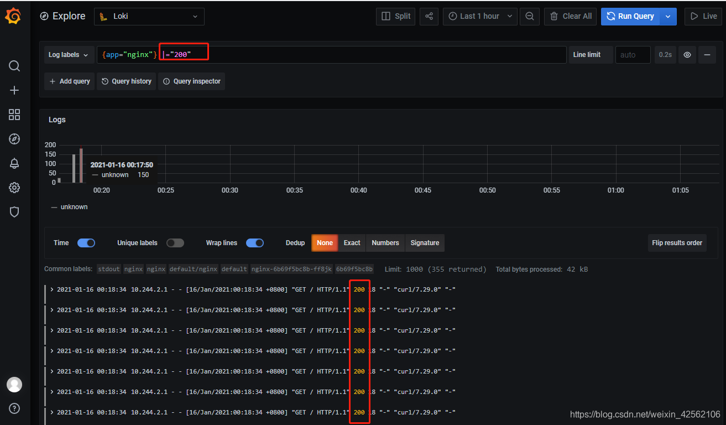
Task: Open the Alerting bell icon in sidebar
Action: click(14, 163)
